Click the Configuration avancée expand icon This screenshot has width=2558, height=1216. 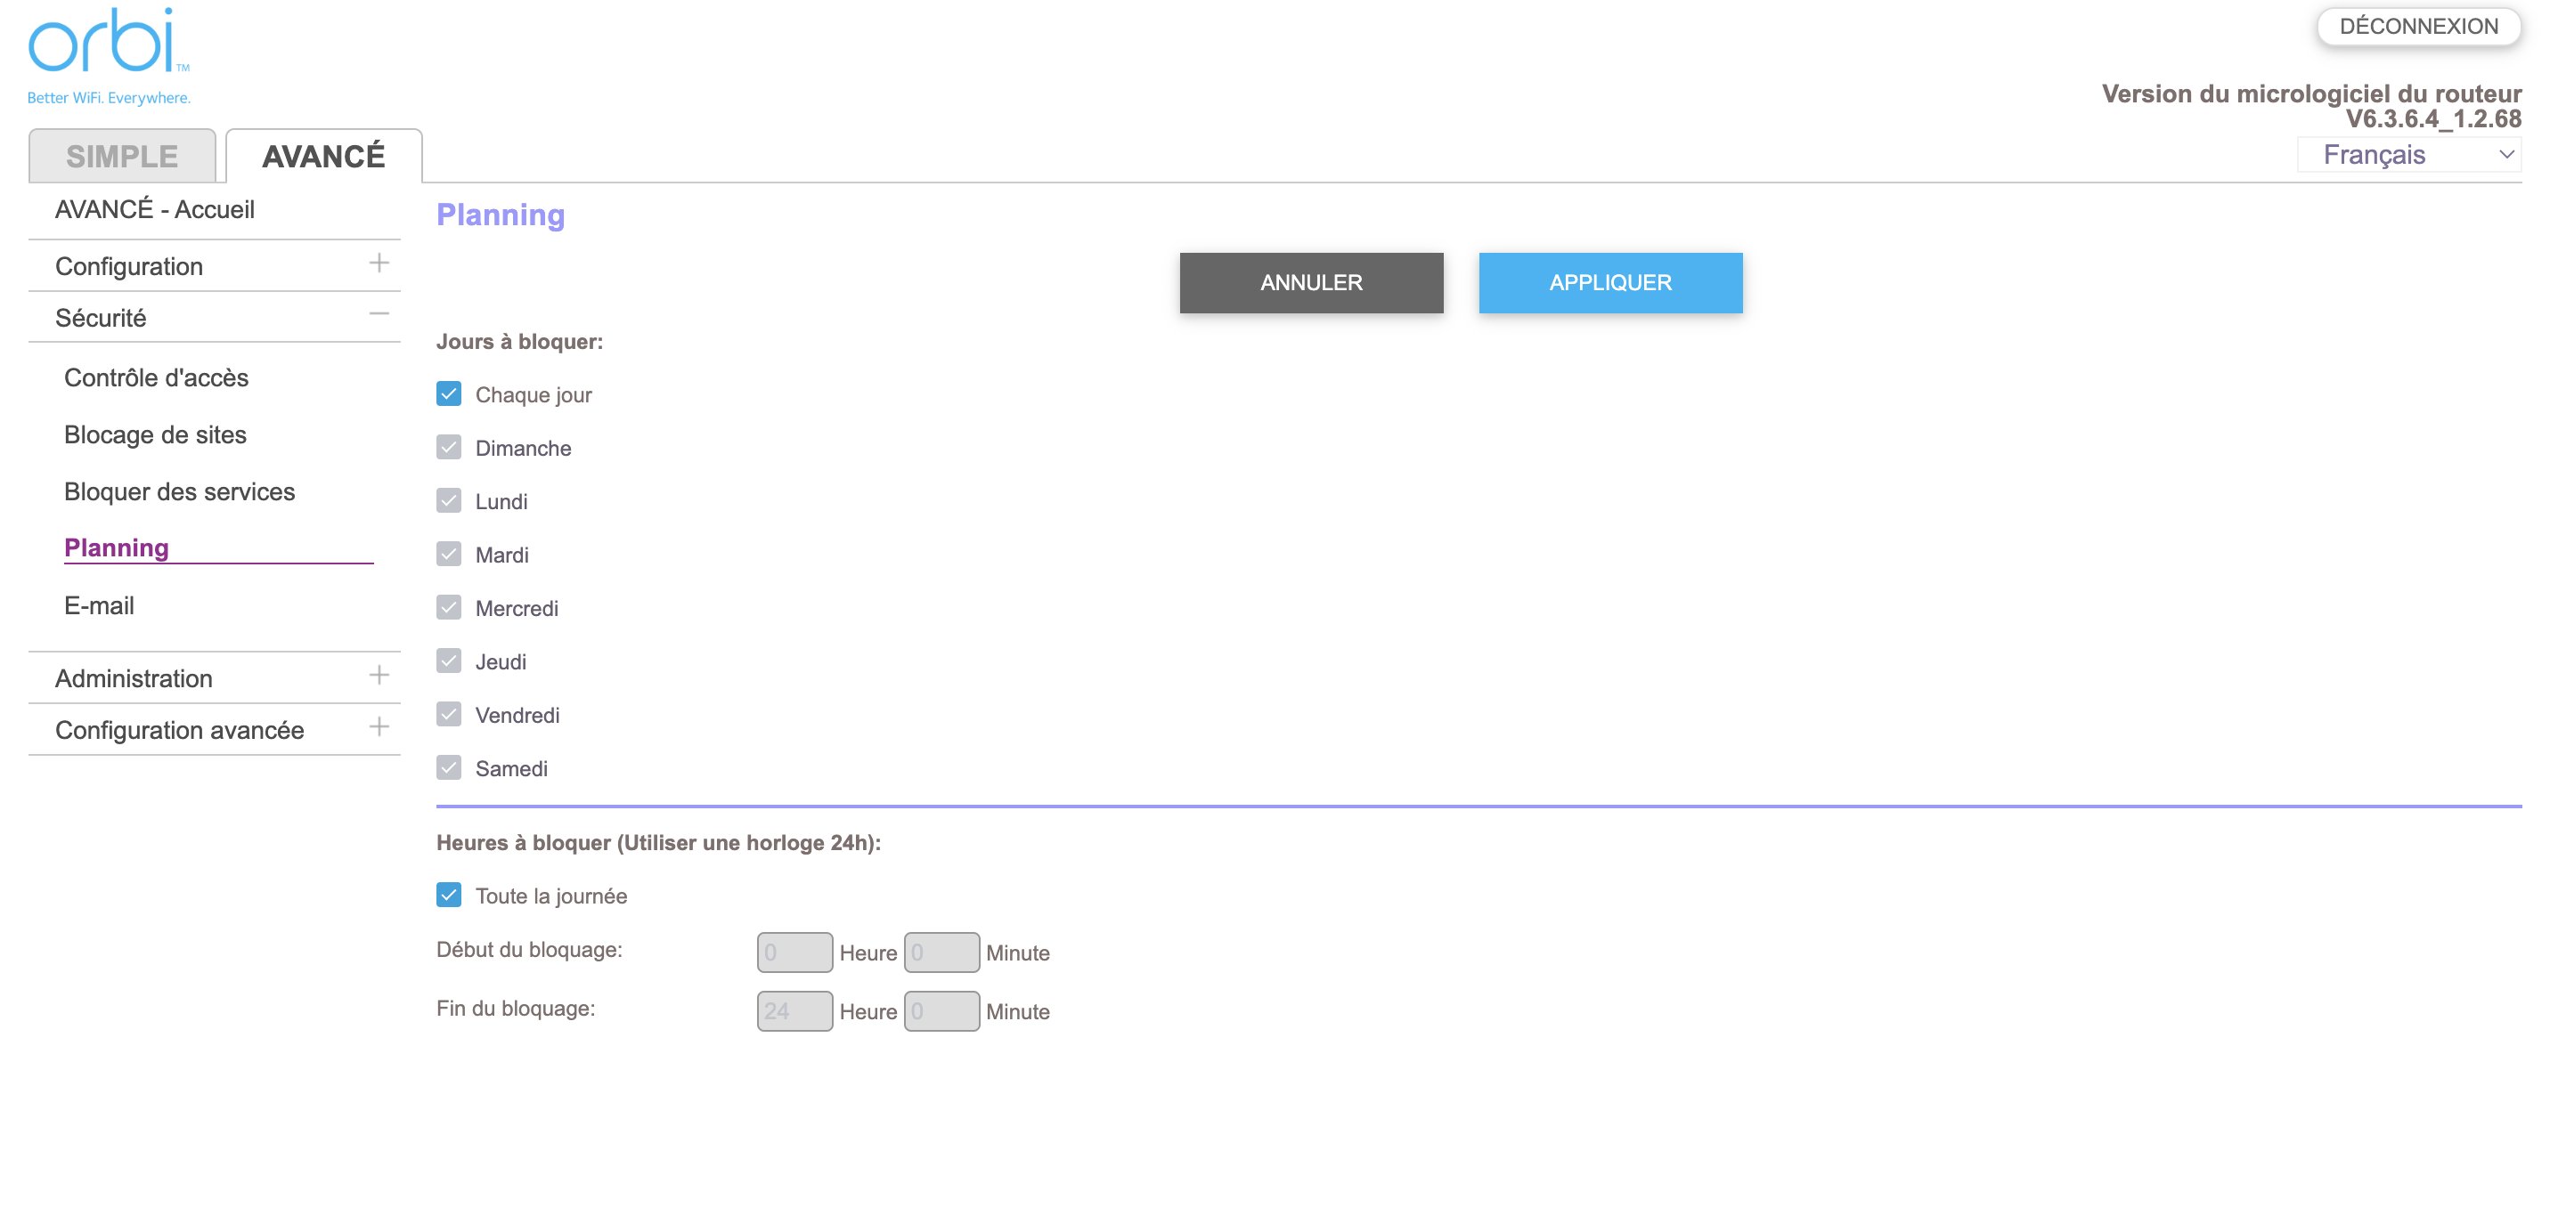[377, 729]
